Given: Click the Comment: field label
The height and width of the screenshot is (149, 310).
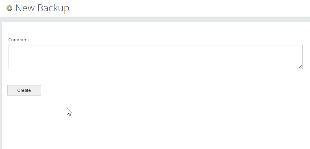Looking at the screenshot, I should tap(19, 40).
